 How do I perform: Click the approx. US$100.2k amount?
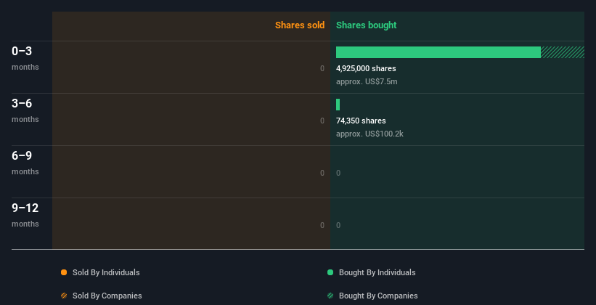370,134
